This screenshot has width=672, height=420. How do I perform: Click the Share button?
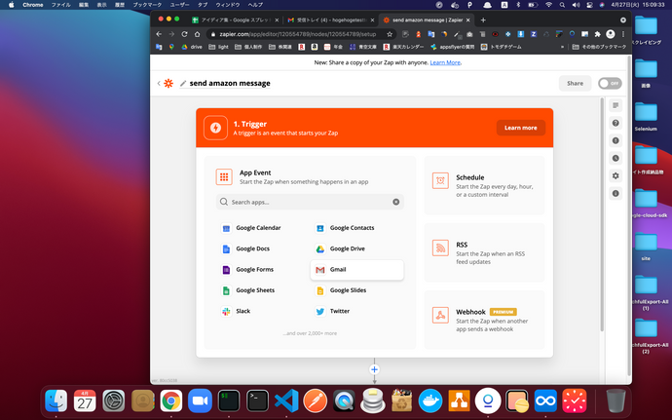click(575, 83)
